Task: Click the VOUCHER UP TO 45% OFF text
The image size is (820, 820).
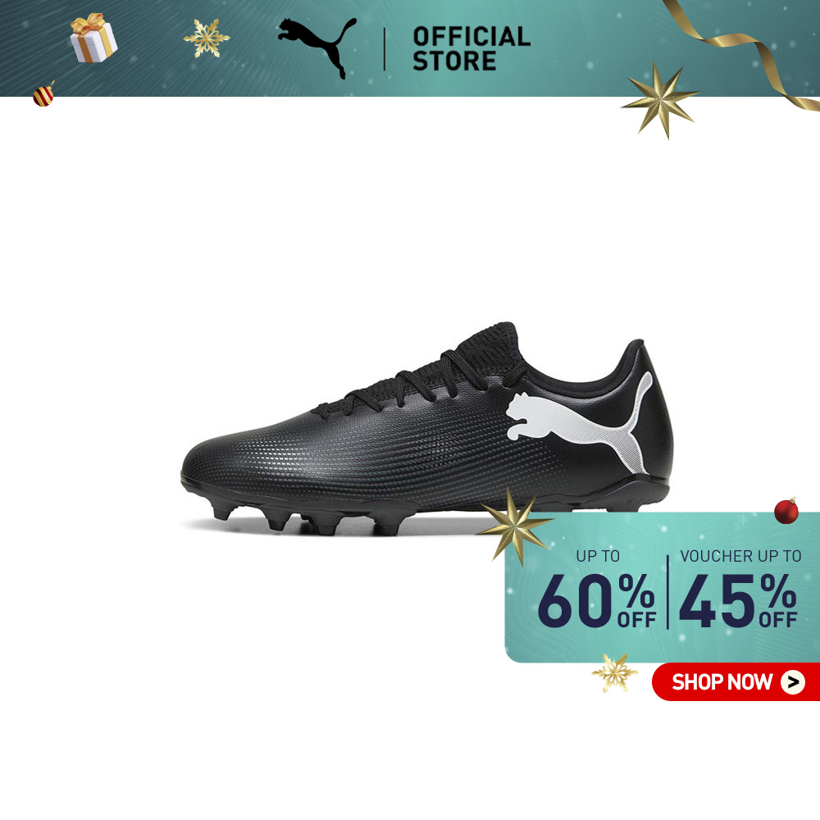Action: [739, 590]
